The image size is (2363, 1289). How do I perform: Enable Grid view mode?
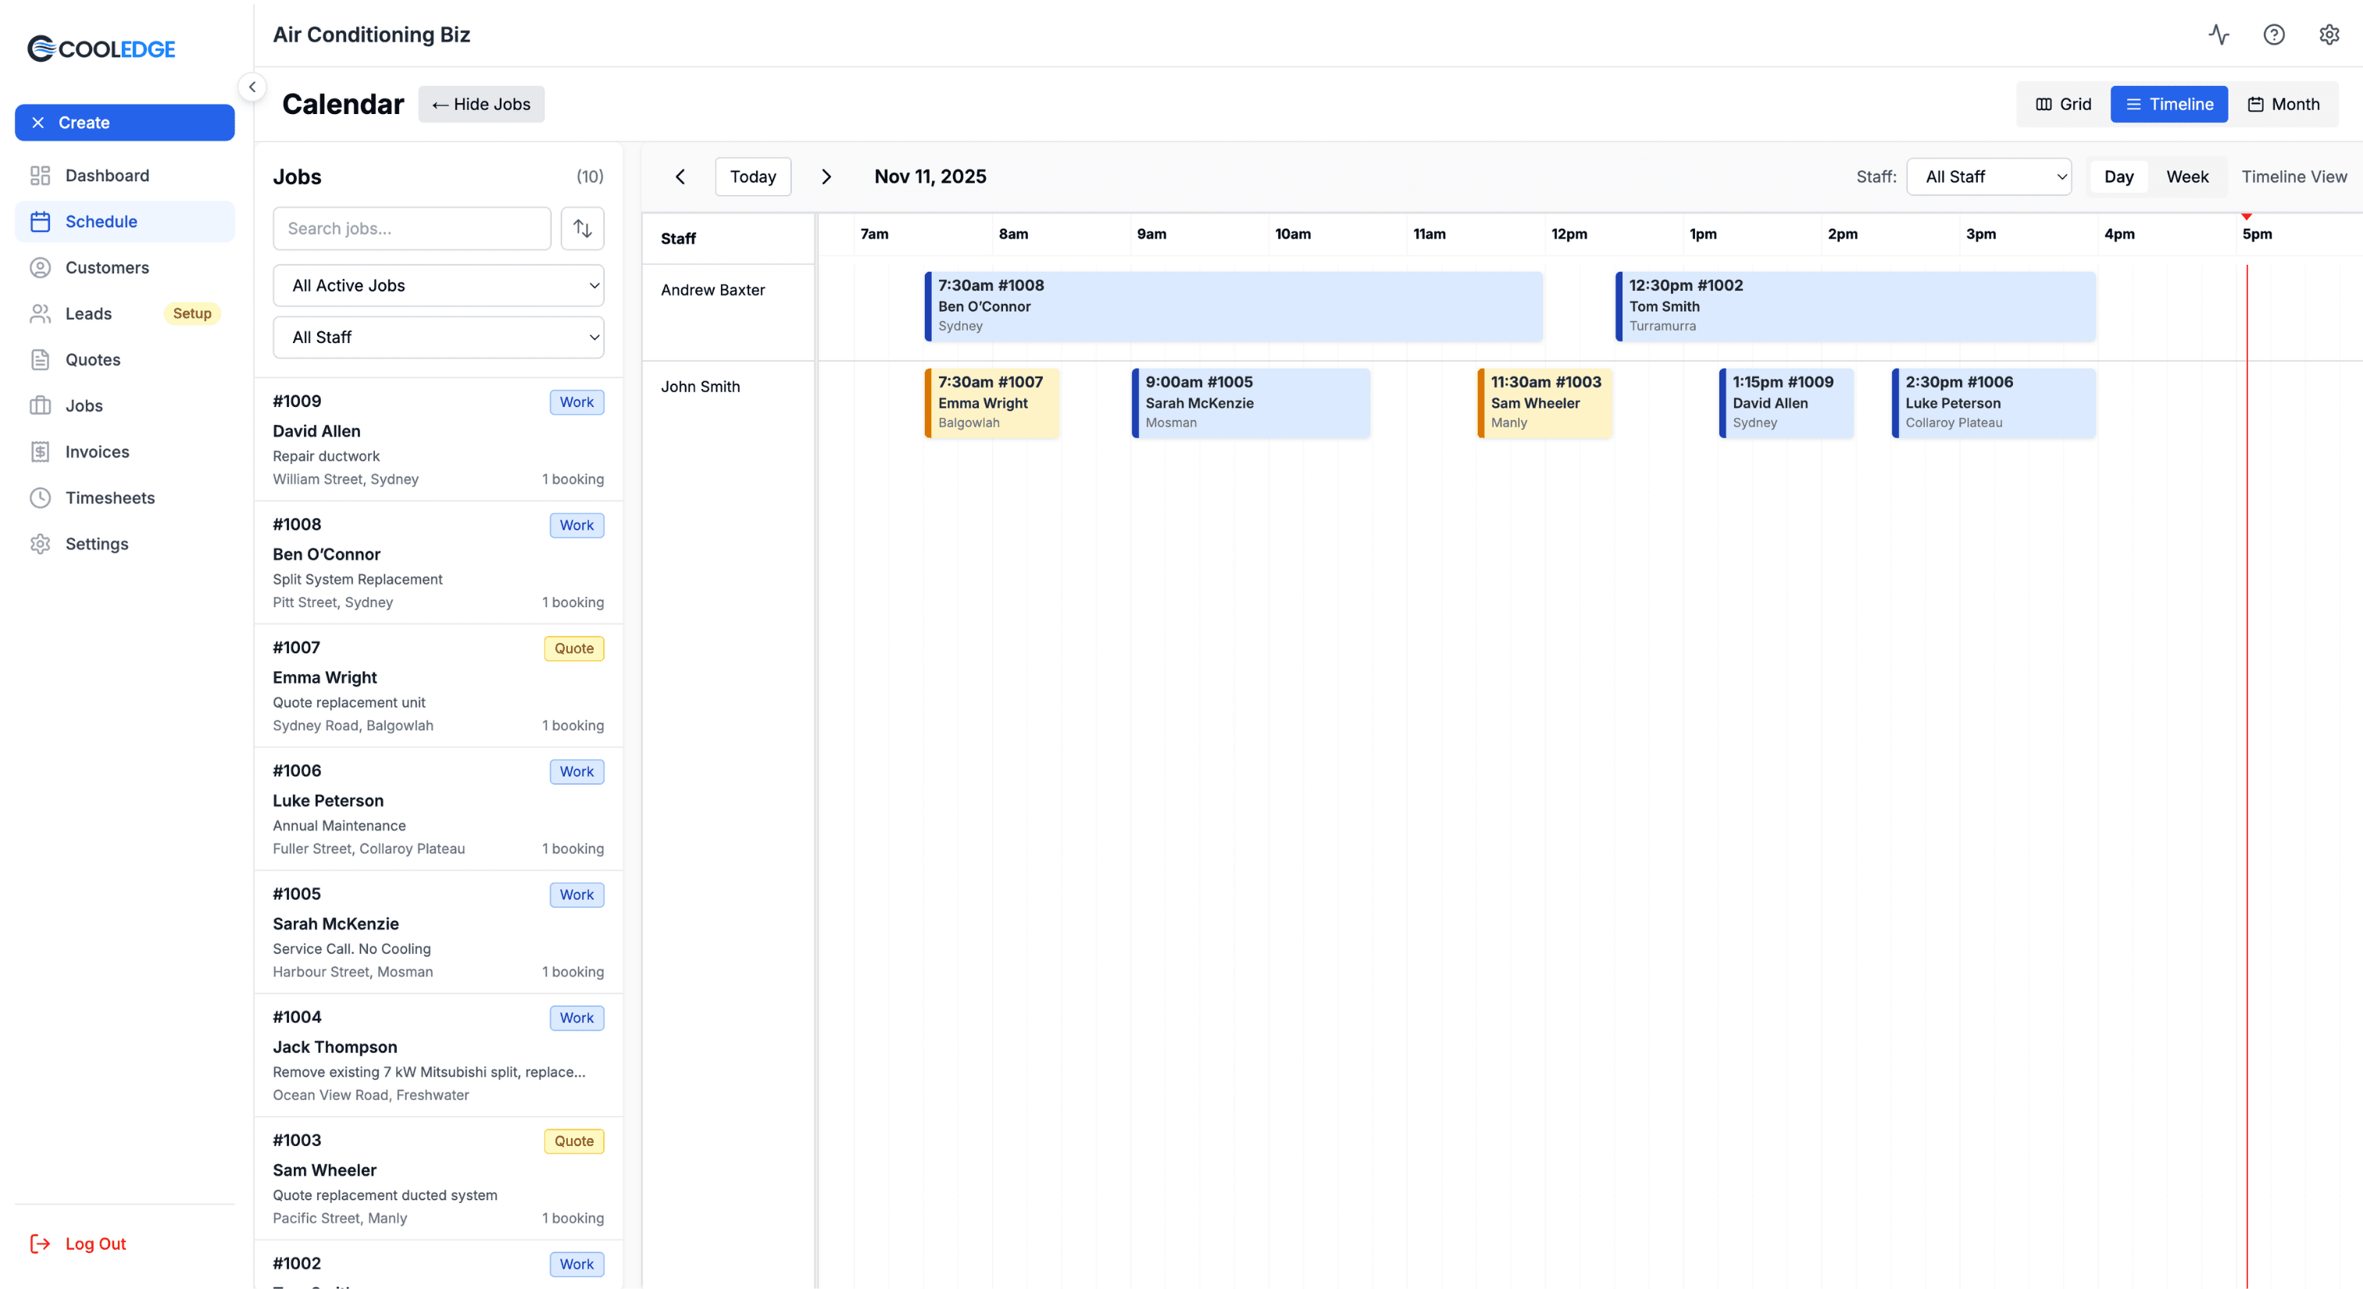(2061, 104)
